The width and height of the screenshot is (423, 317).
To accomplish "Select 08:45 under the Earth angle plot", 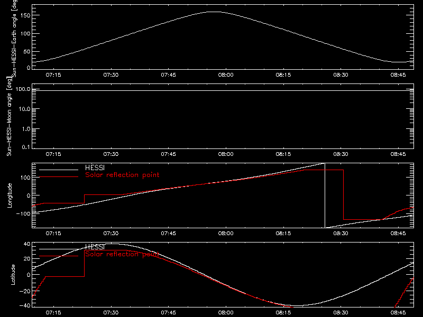I will [398, 75].
